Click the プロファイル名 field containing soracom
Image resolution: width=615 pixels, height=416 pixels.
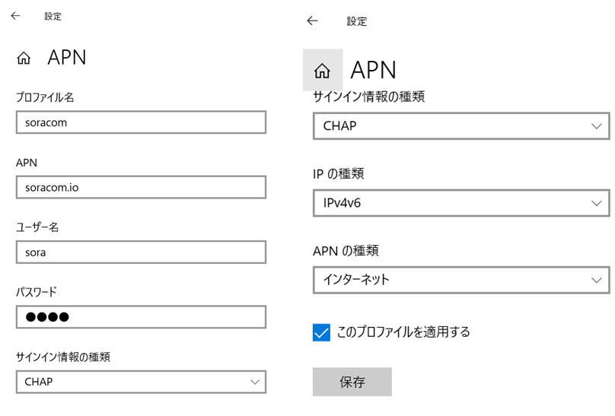pyautogui.click(x=141, y=122)
